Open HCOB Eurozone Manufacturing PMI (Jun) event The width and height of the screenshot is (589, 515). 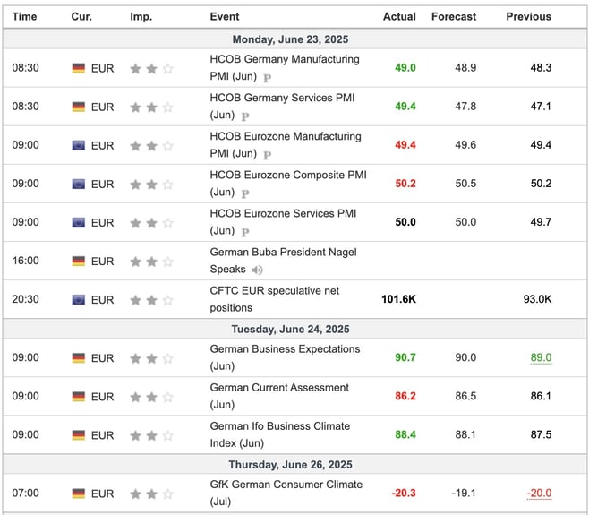click(x=286, y=145)
